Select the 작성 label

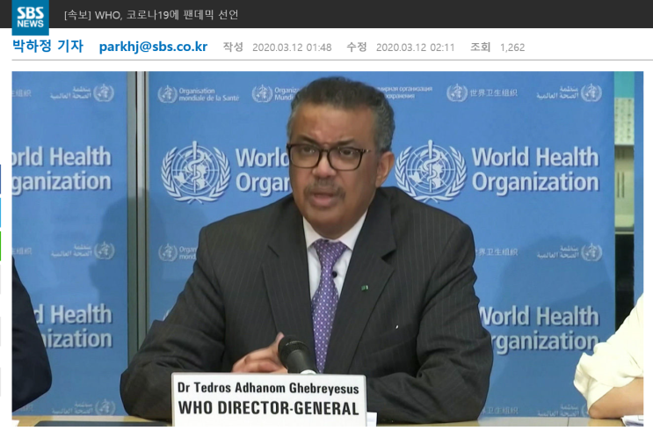point(233,47)
